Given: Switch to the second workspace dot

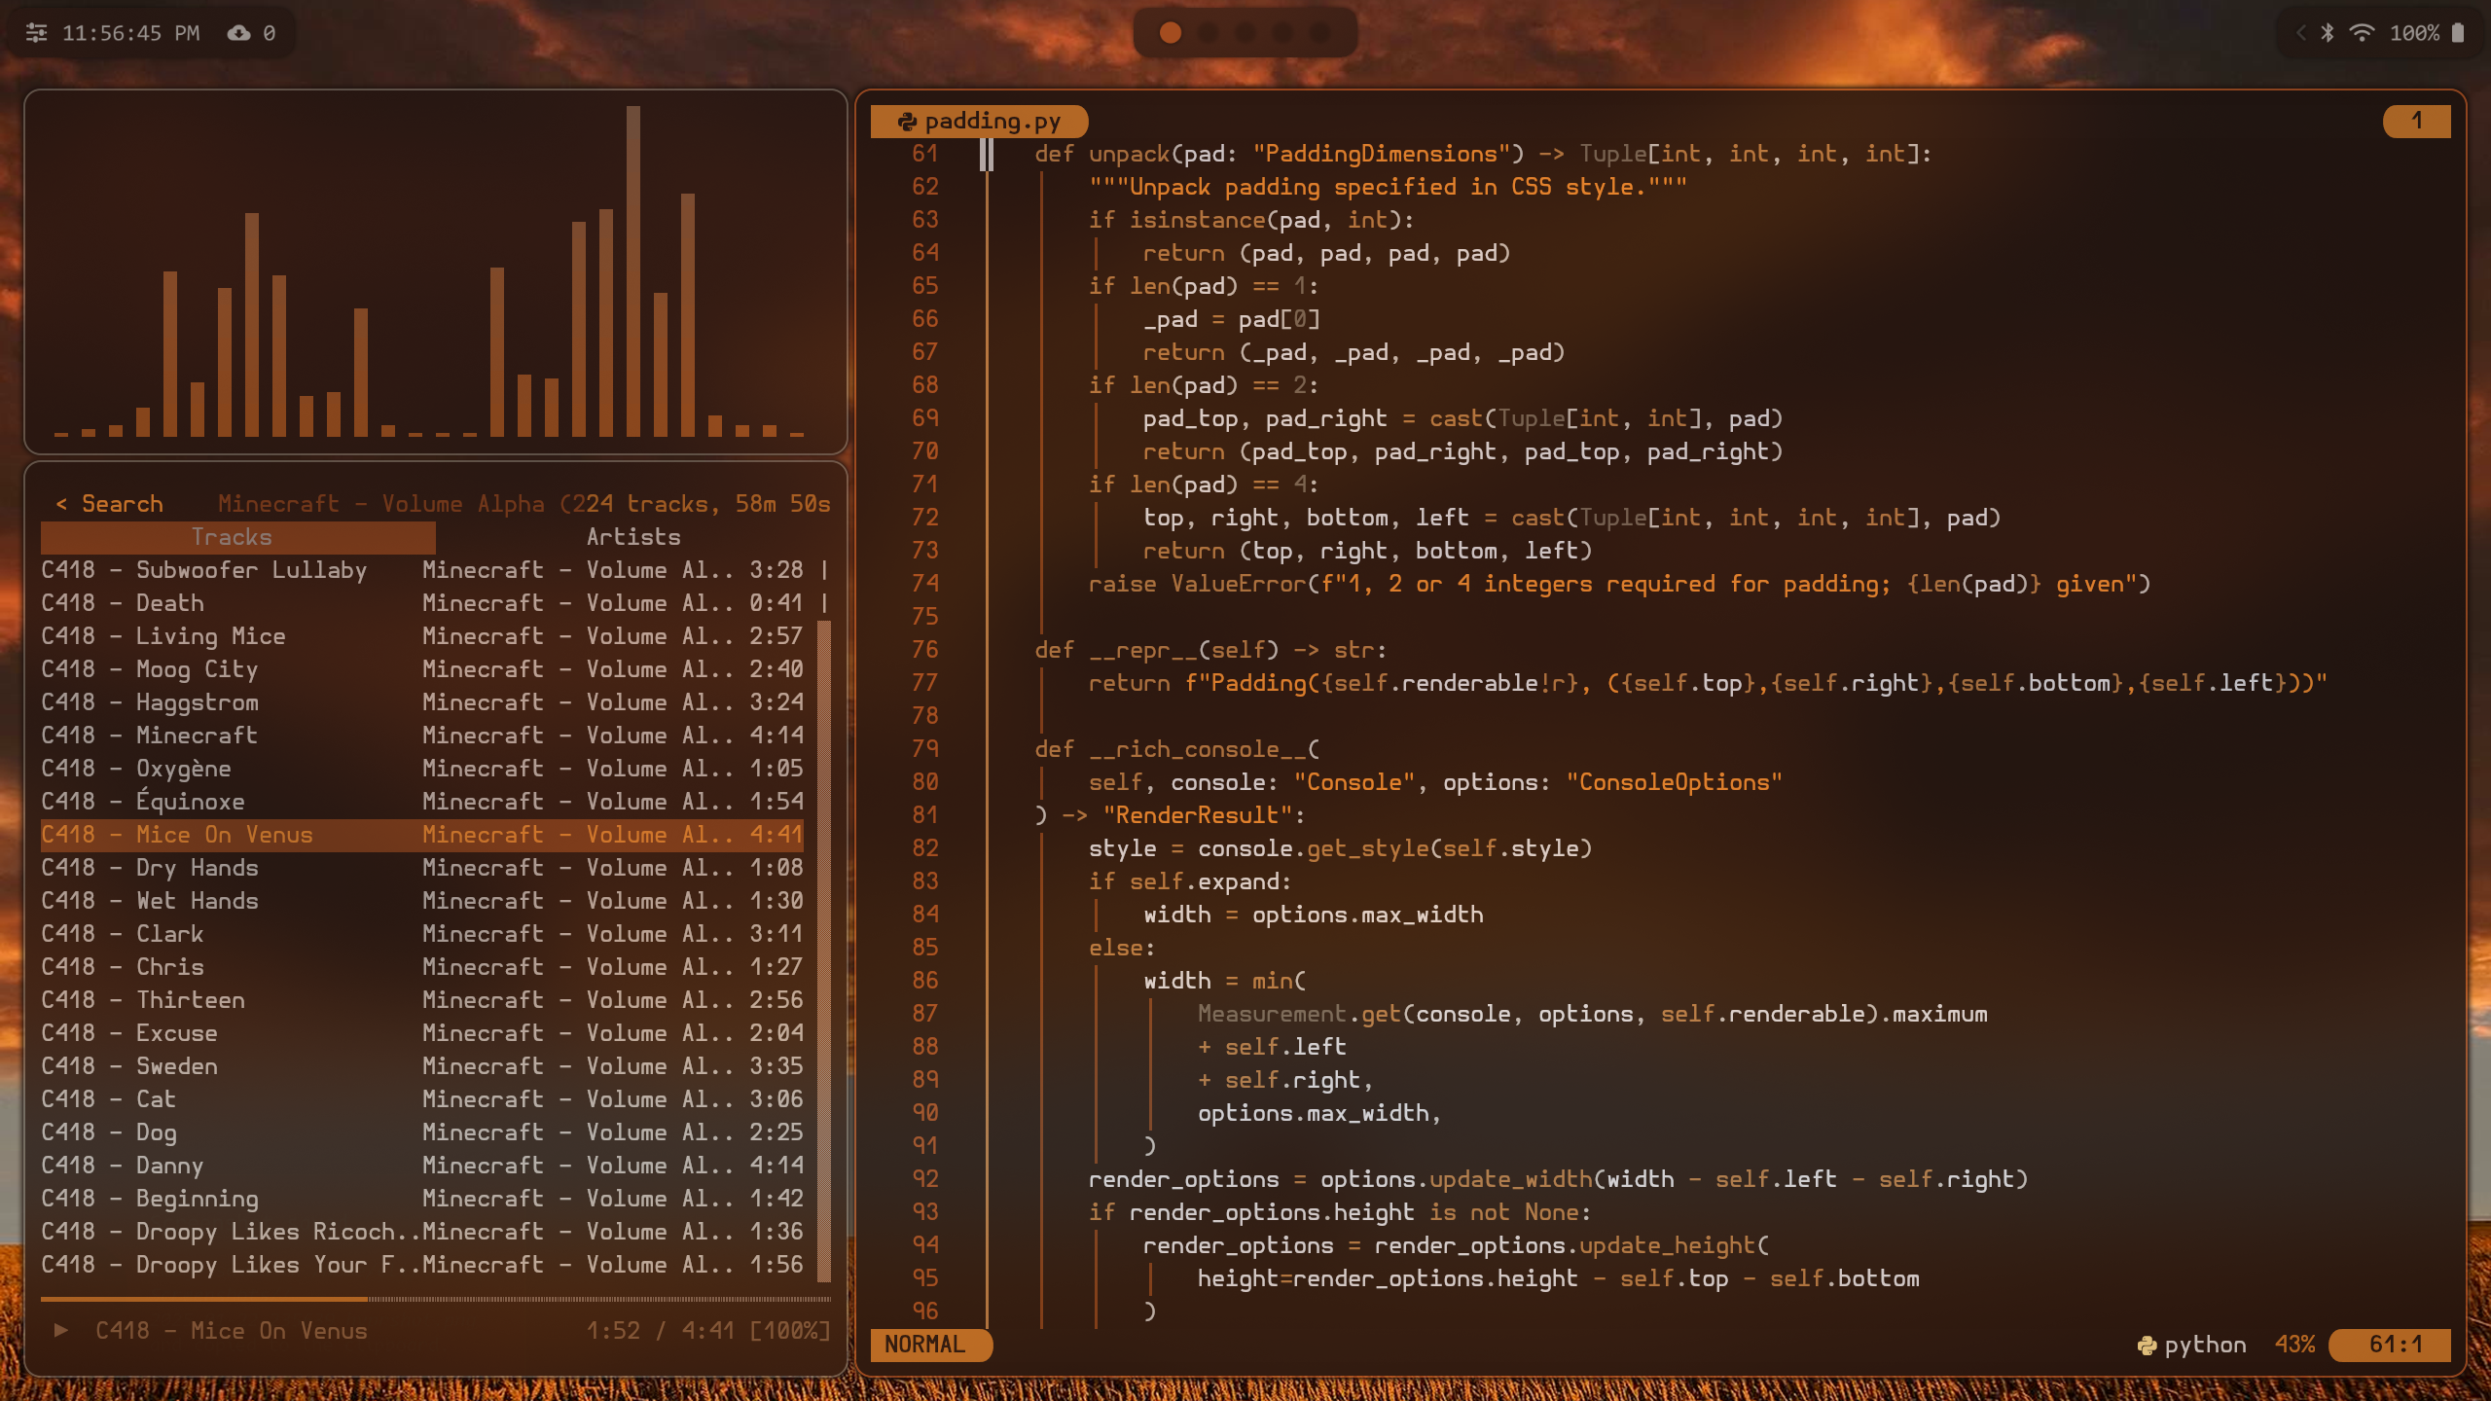Looking at the screenshot, I should click(1209, 33).
